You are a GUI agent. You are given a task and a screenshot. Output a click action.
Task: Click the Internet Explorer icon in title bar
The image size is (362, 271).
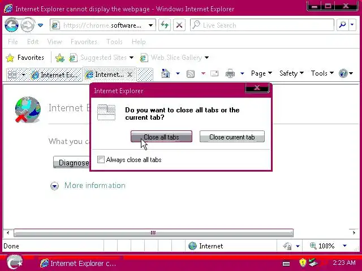(8, 9)
